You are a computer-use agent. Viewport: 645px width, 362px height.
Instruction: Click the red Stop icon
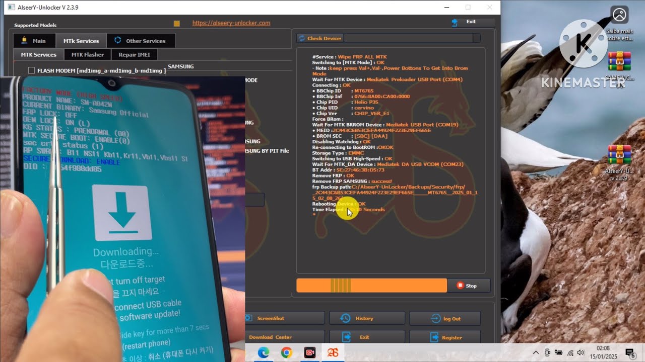point(460,286)
